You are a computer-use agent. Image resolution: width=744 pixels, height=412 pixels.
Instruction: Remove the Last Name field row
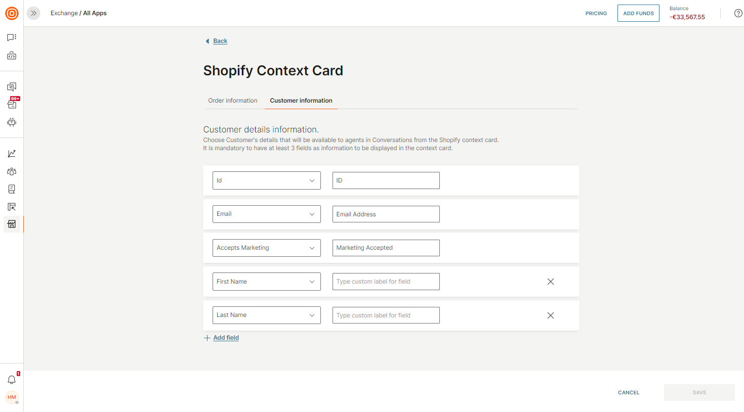[551, 315]
